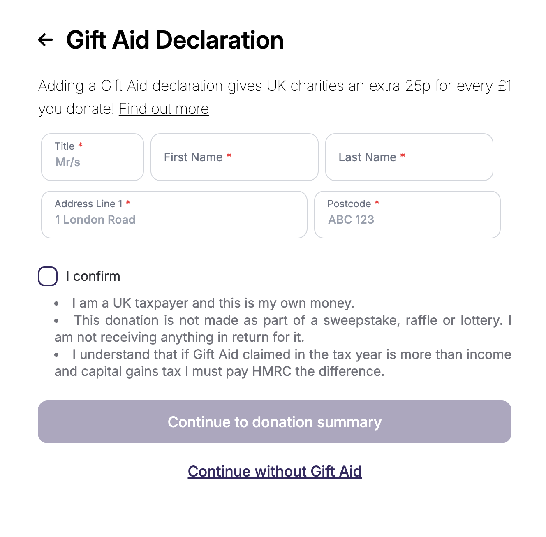Choose Continue without Gift Aid link
Viewport: 546px width, 537px height.
coord(275,471)
